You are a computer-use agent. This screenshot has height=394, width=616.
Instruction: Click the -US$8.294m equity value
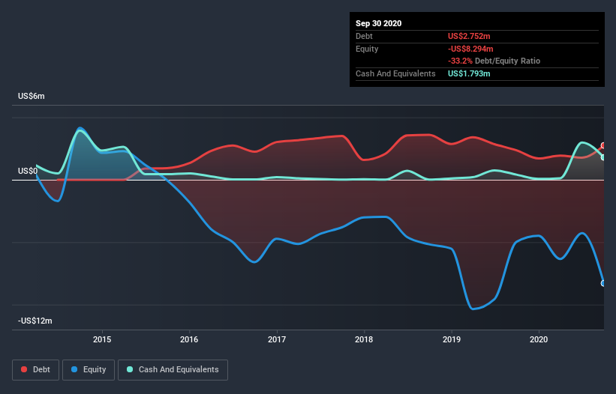[470, 49]
